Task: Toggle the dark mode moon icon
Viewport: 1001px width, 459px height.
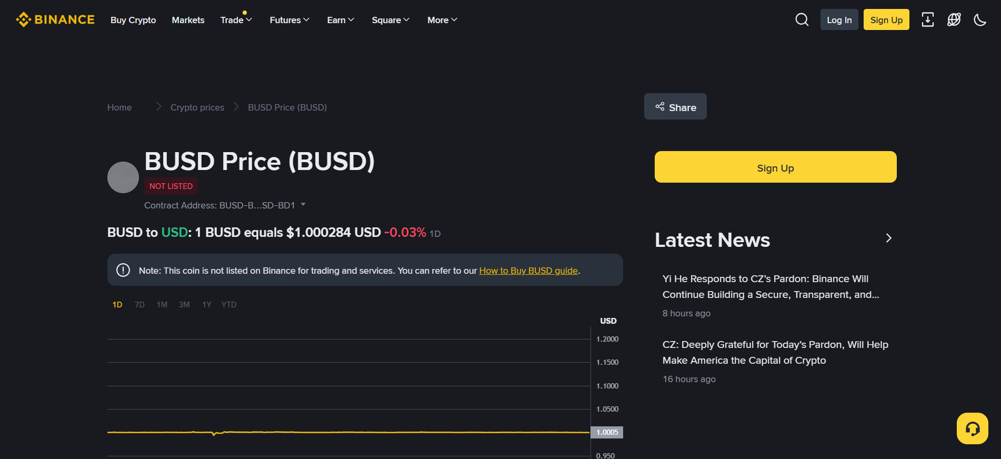Action: point(979,20)
